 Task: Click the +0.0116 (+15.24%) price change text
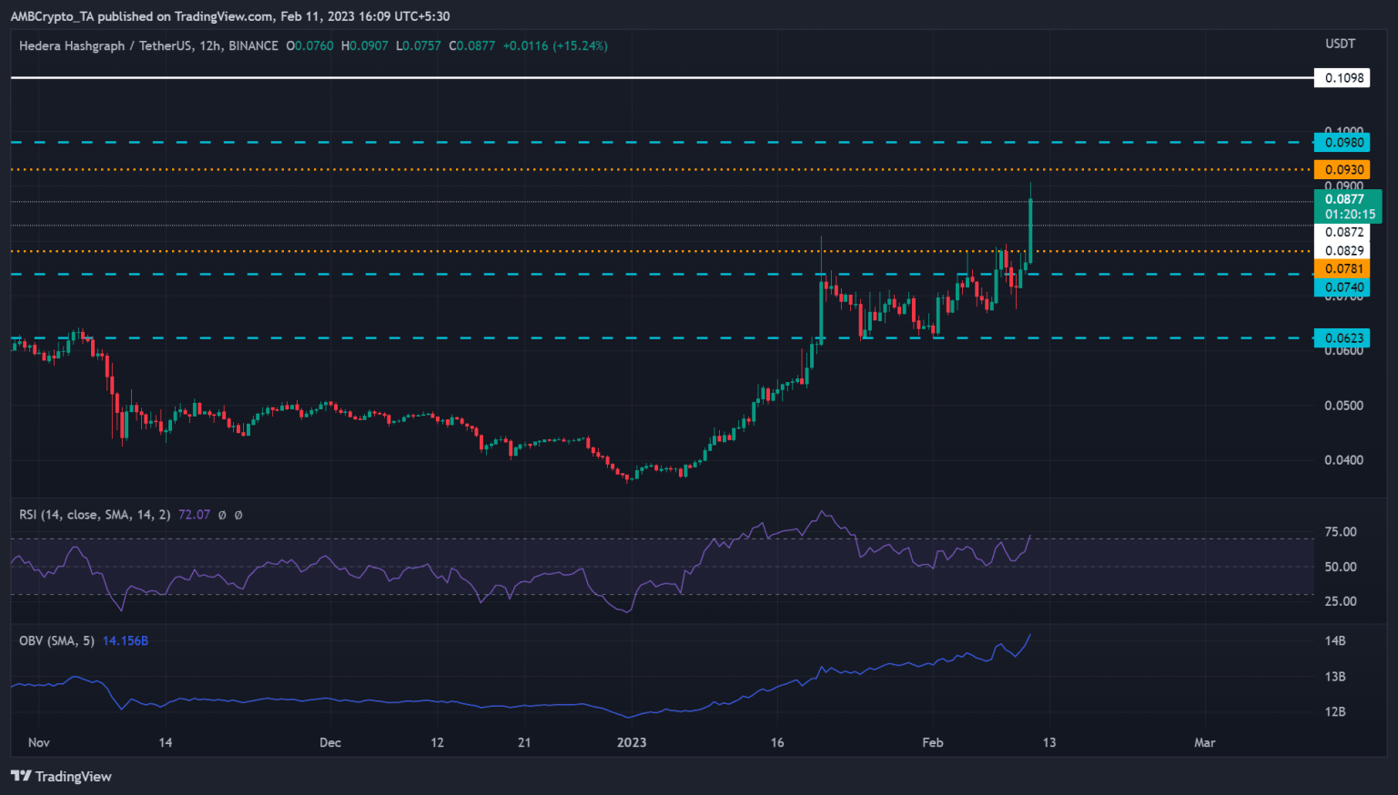click(555, 45)
